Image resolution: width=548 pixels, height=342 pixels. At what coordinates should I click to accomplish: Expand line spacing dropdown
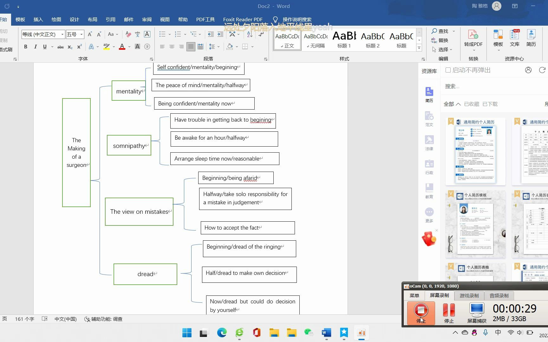click(x=219, y=47)
